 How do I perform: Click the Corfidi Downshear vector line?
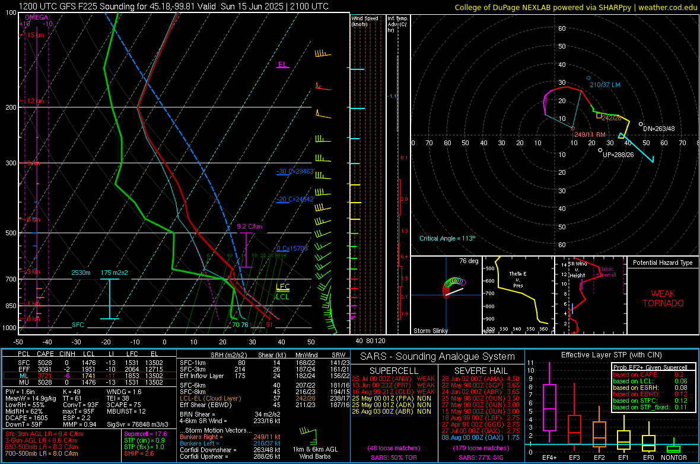tap(230, 450)
